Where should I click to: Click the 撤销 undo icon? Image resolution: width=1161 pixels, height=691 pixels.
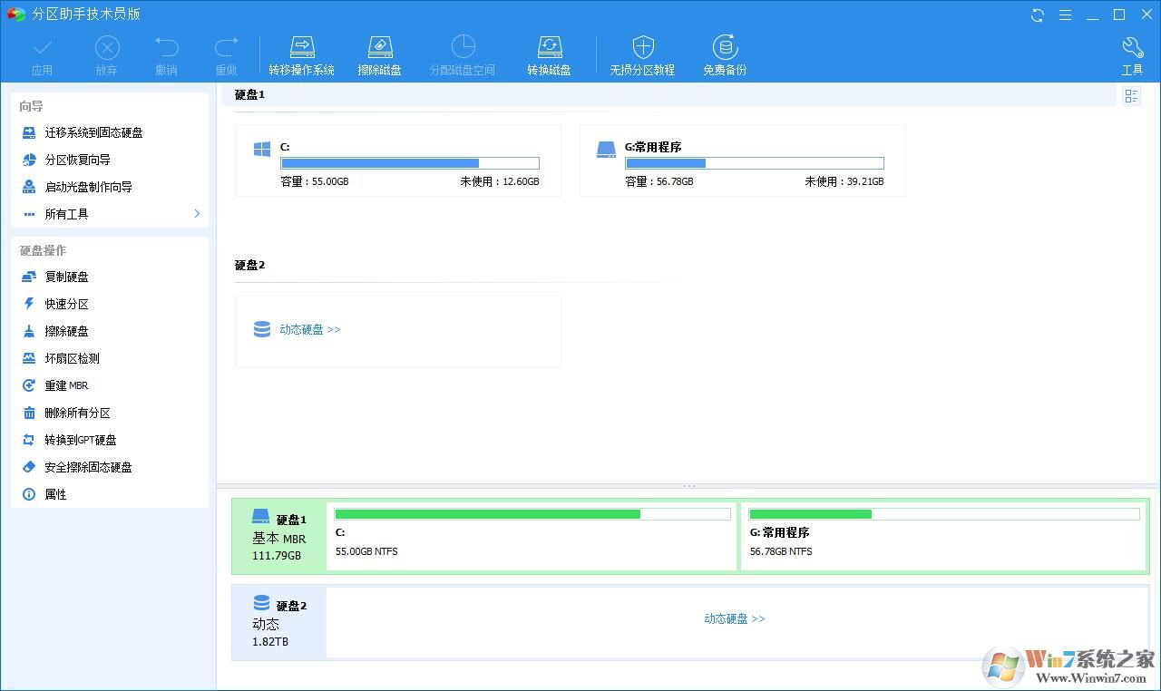166,53
